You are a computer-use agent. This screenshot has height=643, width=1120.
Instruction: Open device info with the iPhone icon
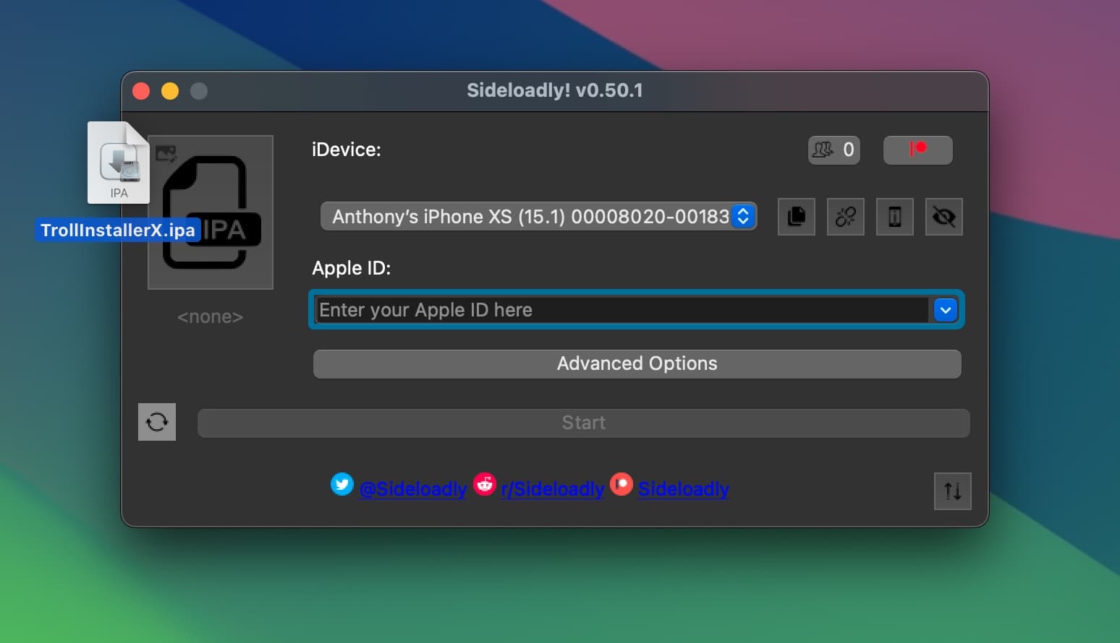tap(894, 217)
